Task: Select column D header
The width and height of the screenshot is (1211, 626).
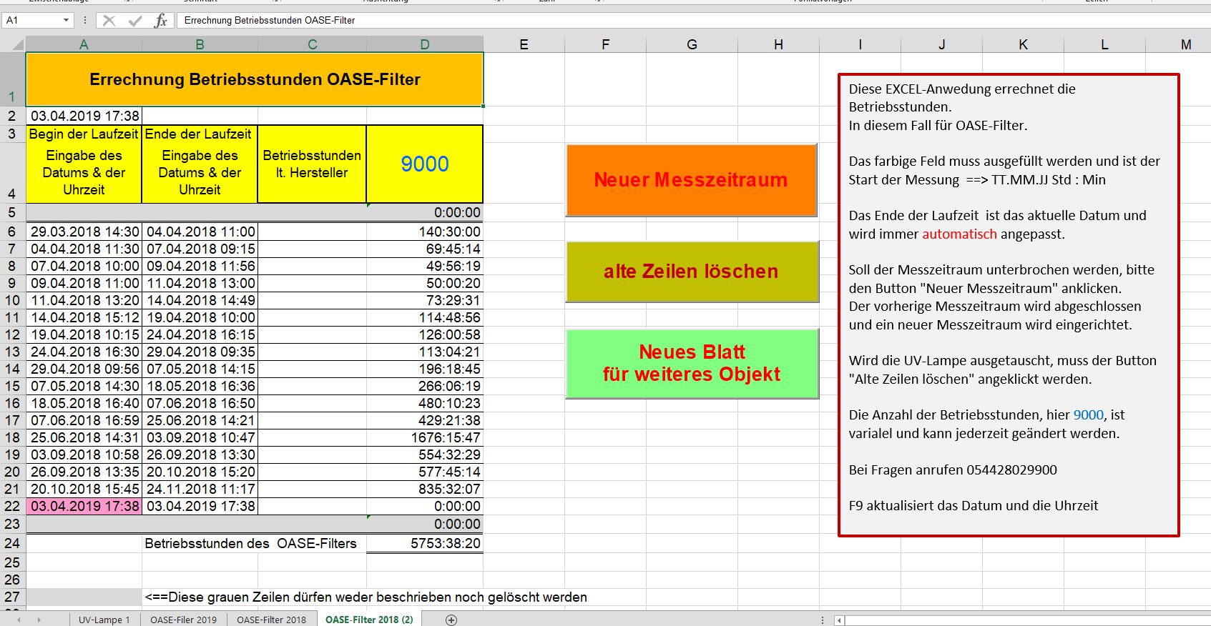Action: pyautogui.click(x=425, y=44)
